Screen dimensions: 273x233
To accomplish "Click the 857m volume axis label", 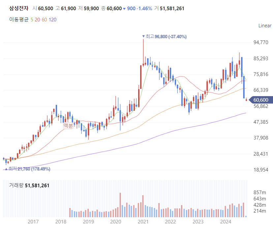I will (x=260, y=192).
